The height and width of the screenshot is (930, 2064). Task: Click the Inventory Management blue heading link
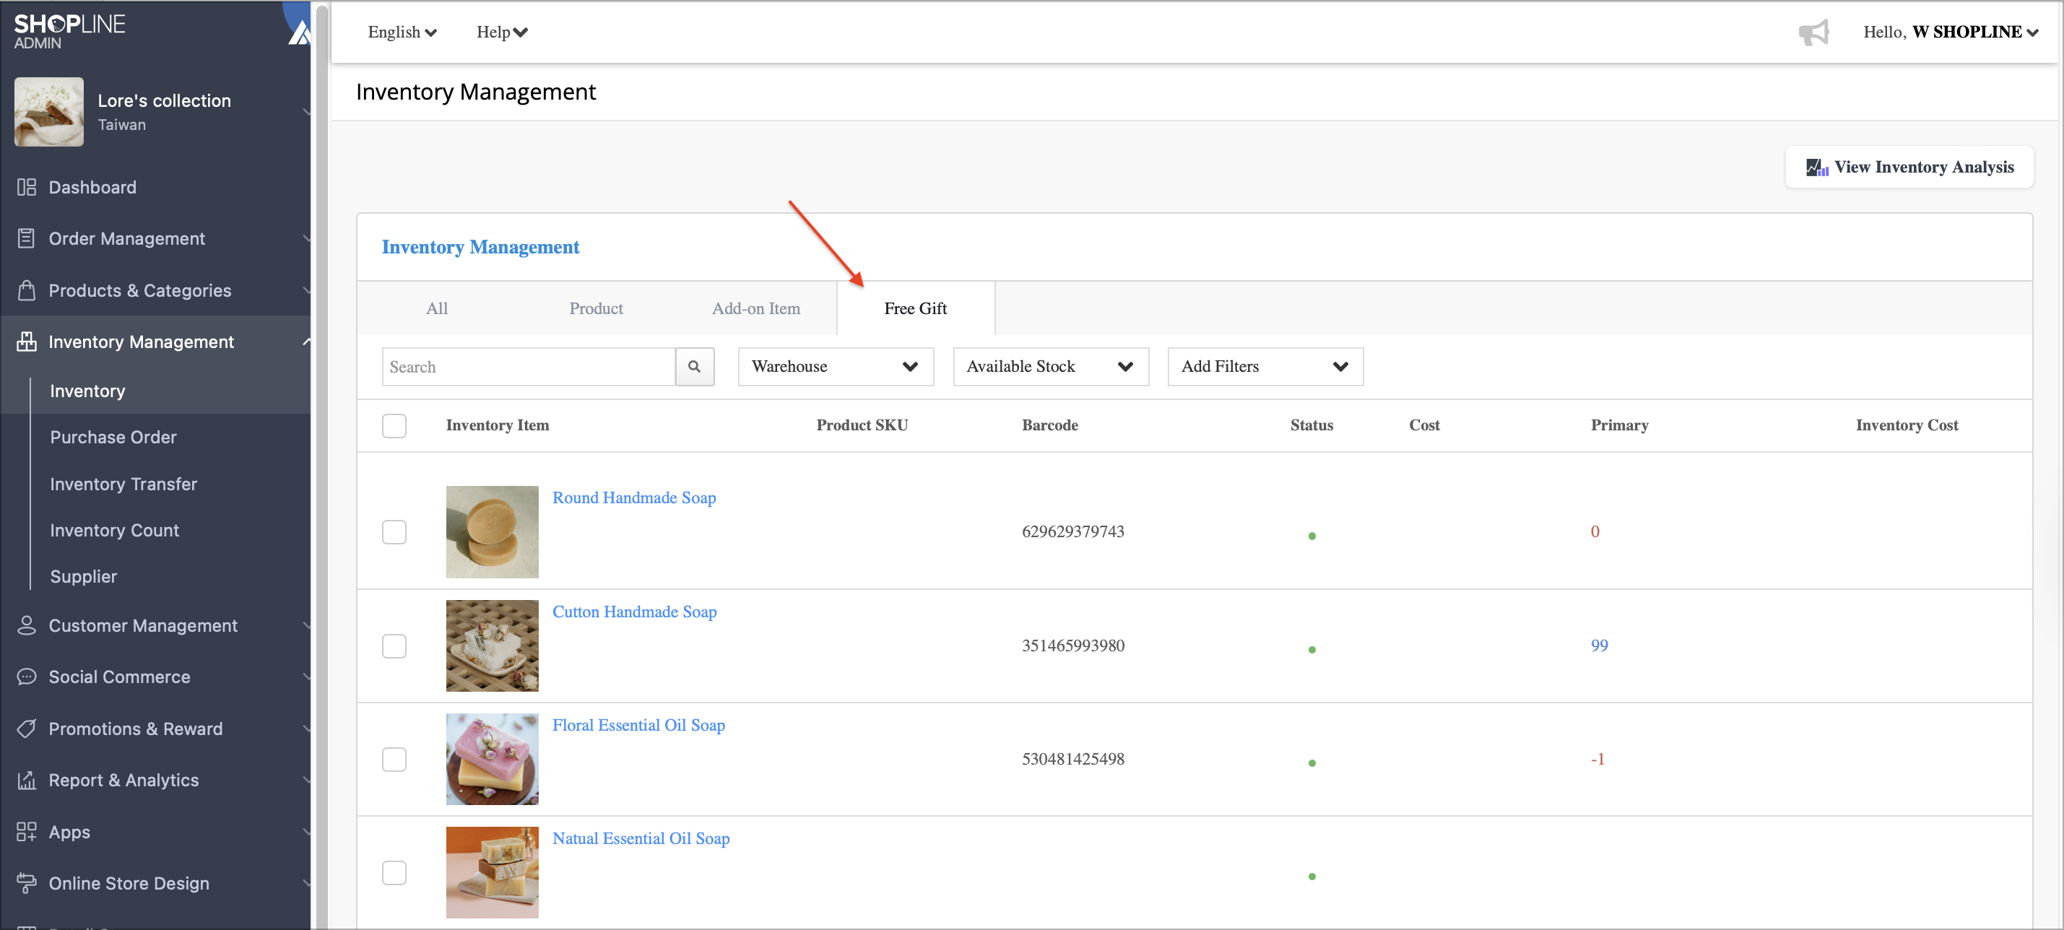click(x=480, y=247)
